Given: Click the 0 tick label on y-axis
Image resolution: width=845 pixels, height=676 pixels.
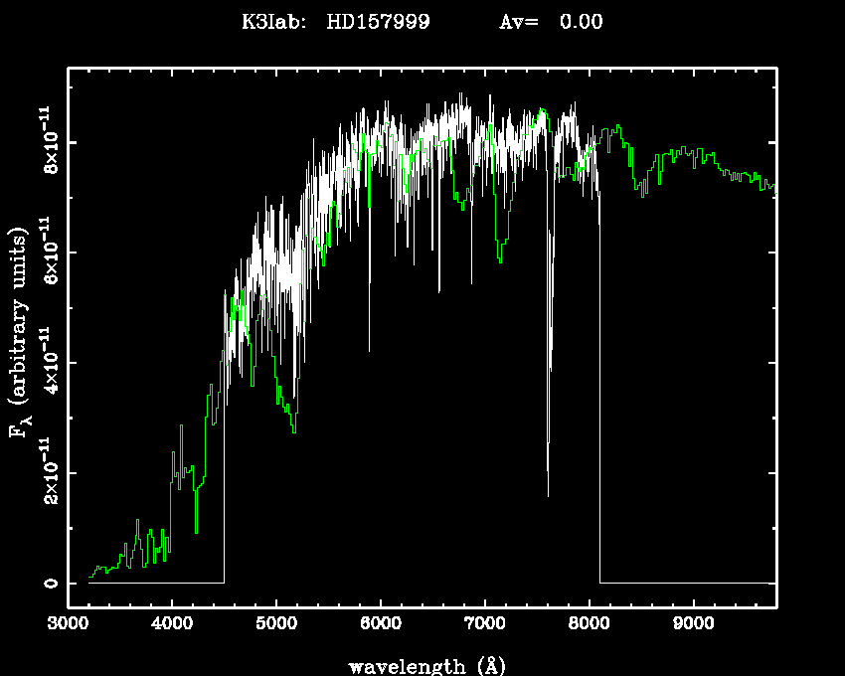Looking at the screenshot, I should 48,583.
